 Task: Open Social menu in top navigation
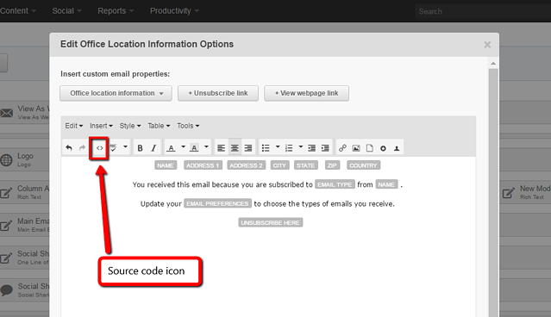pos(66,11)
